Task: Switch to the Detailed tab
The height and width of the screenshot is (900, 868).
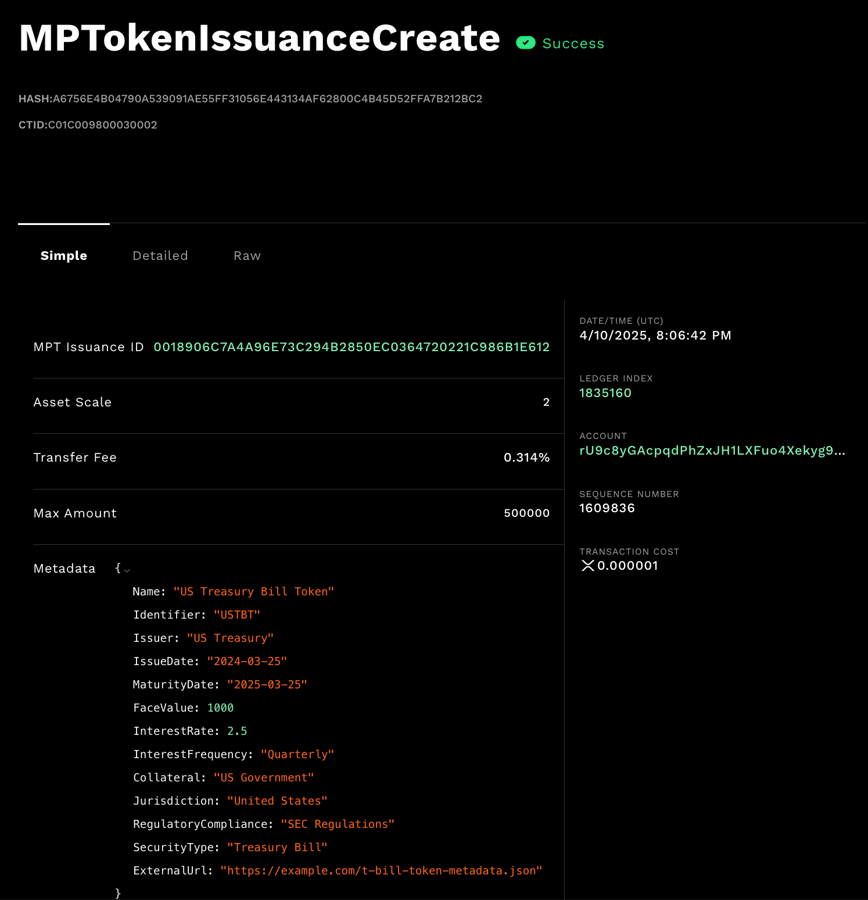Action: tap(160, 256)
